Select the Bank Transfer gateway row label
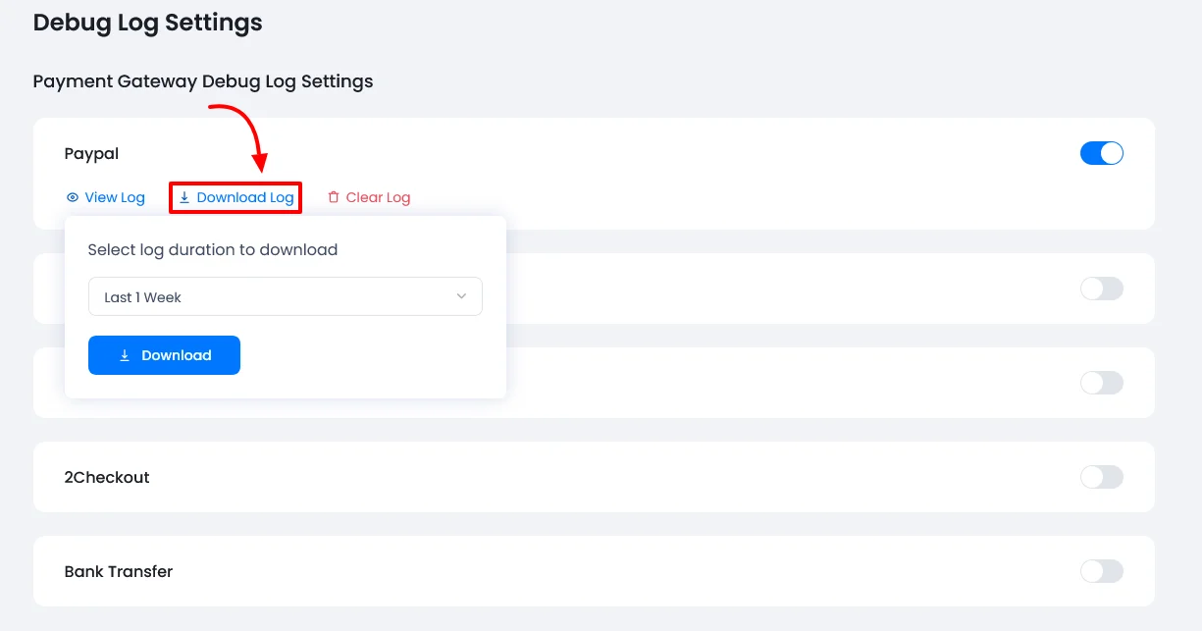The height and width of the screenshot is (631, 1202). click(119, 571)
